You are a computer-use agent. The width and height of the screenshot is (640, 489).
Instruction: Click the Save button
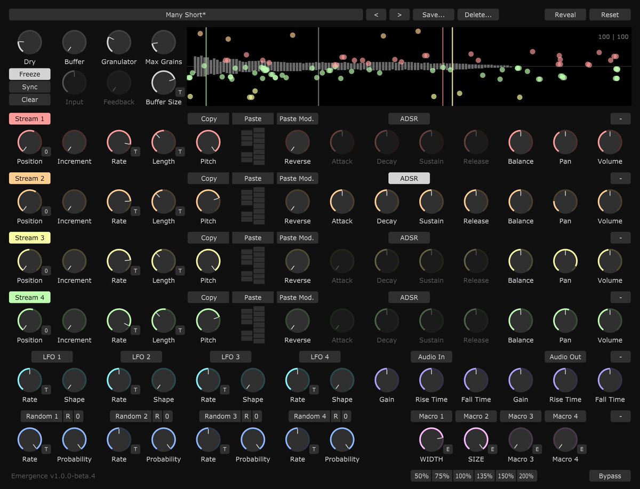433,14
